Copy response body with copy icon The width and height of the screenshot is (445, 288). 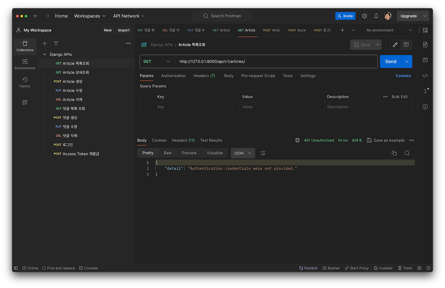click(x=394, y=153)
